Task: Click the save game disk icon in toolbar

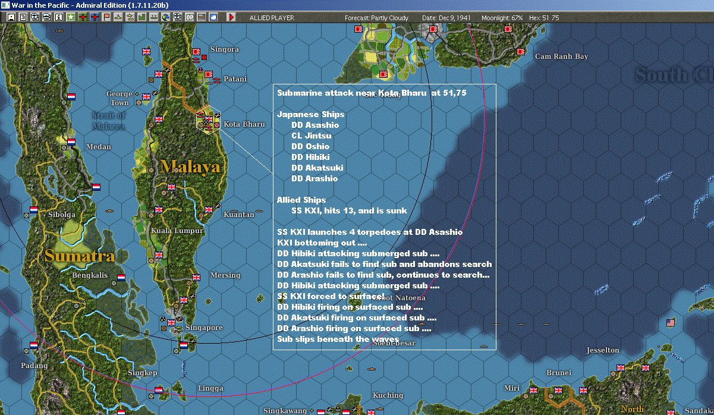Action: coord(11,18)
